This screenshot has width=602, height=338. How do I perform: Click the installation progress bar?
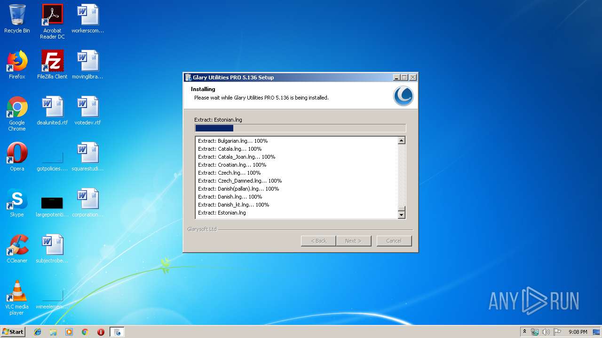300,128
